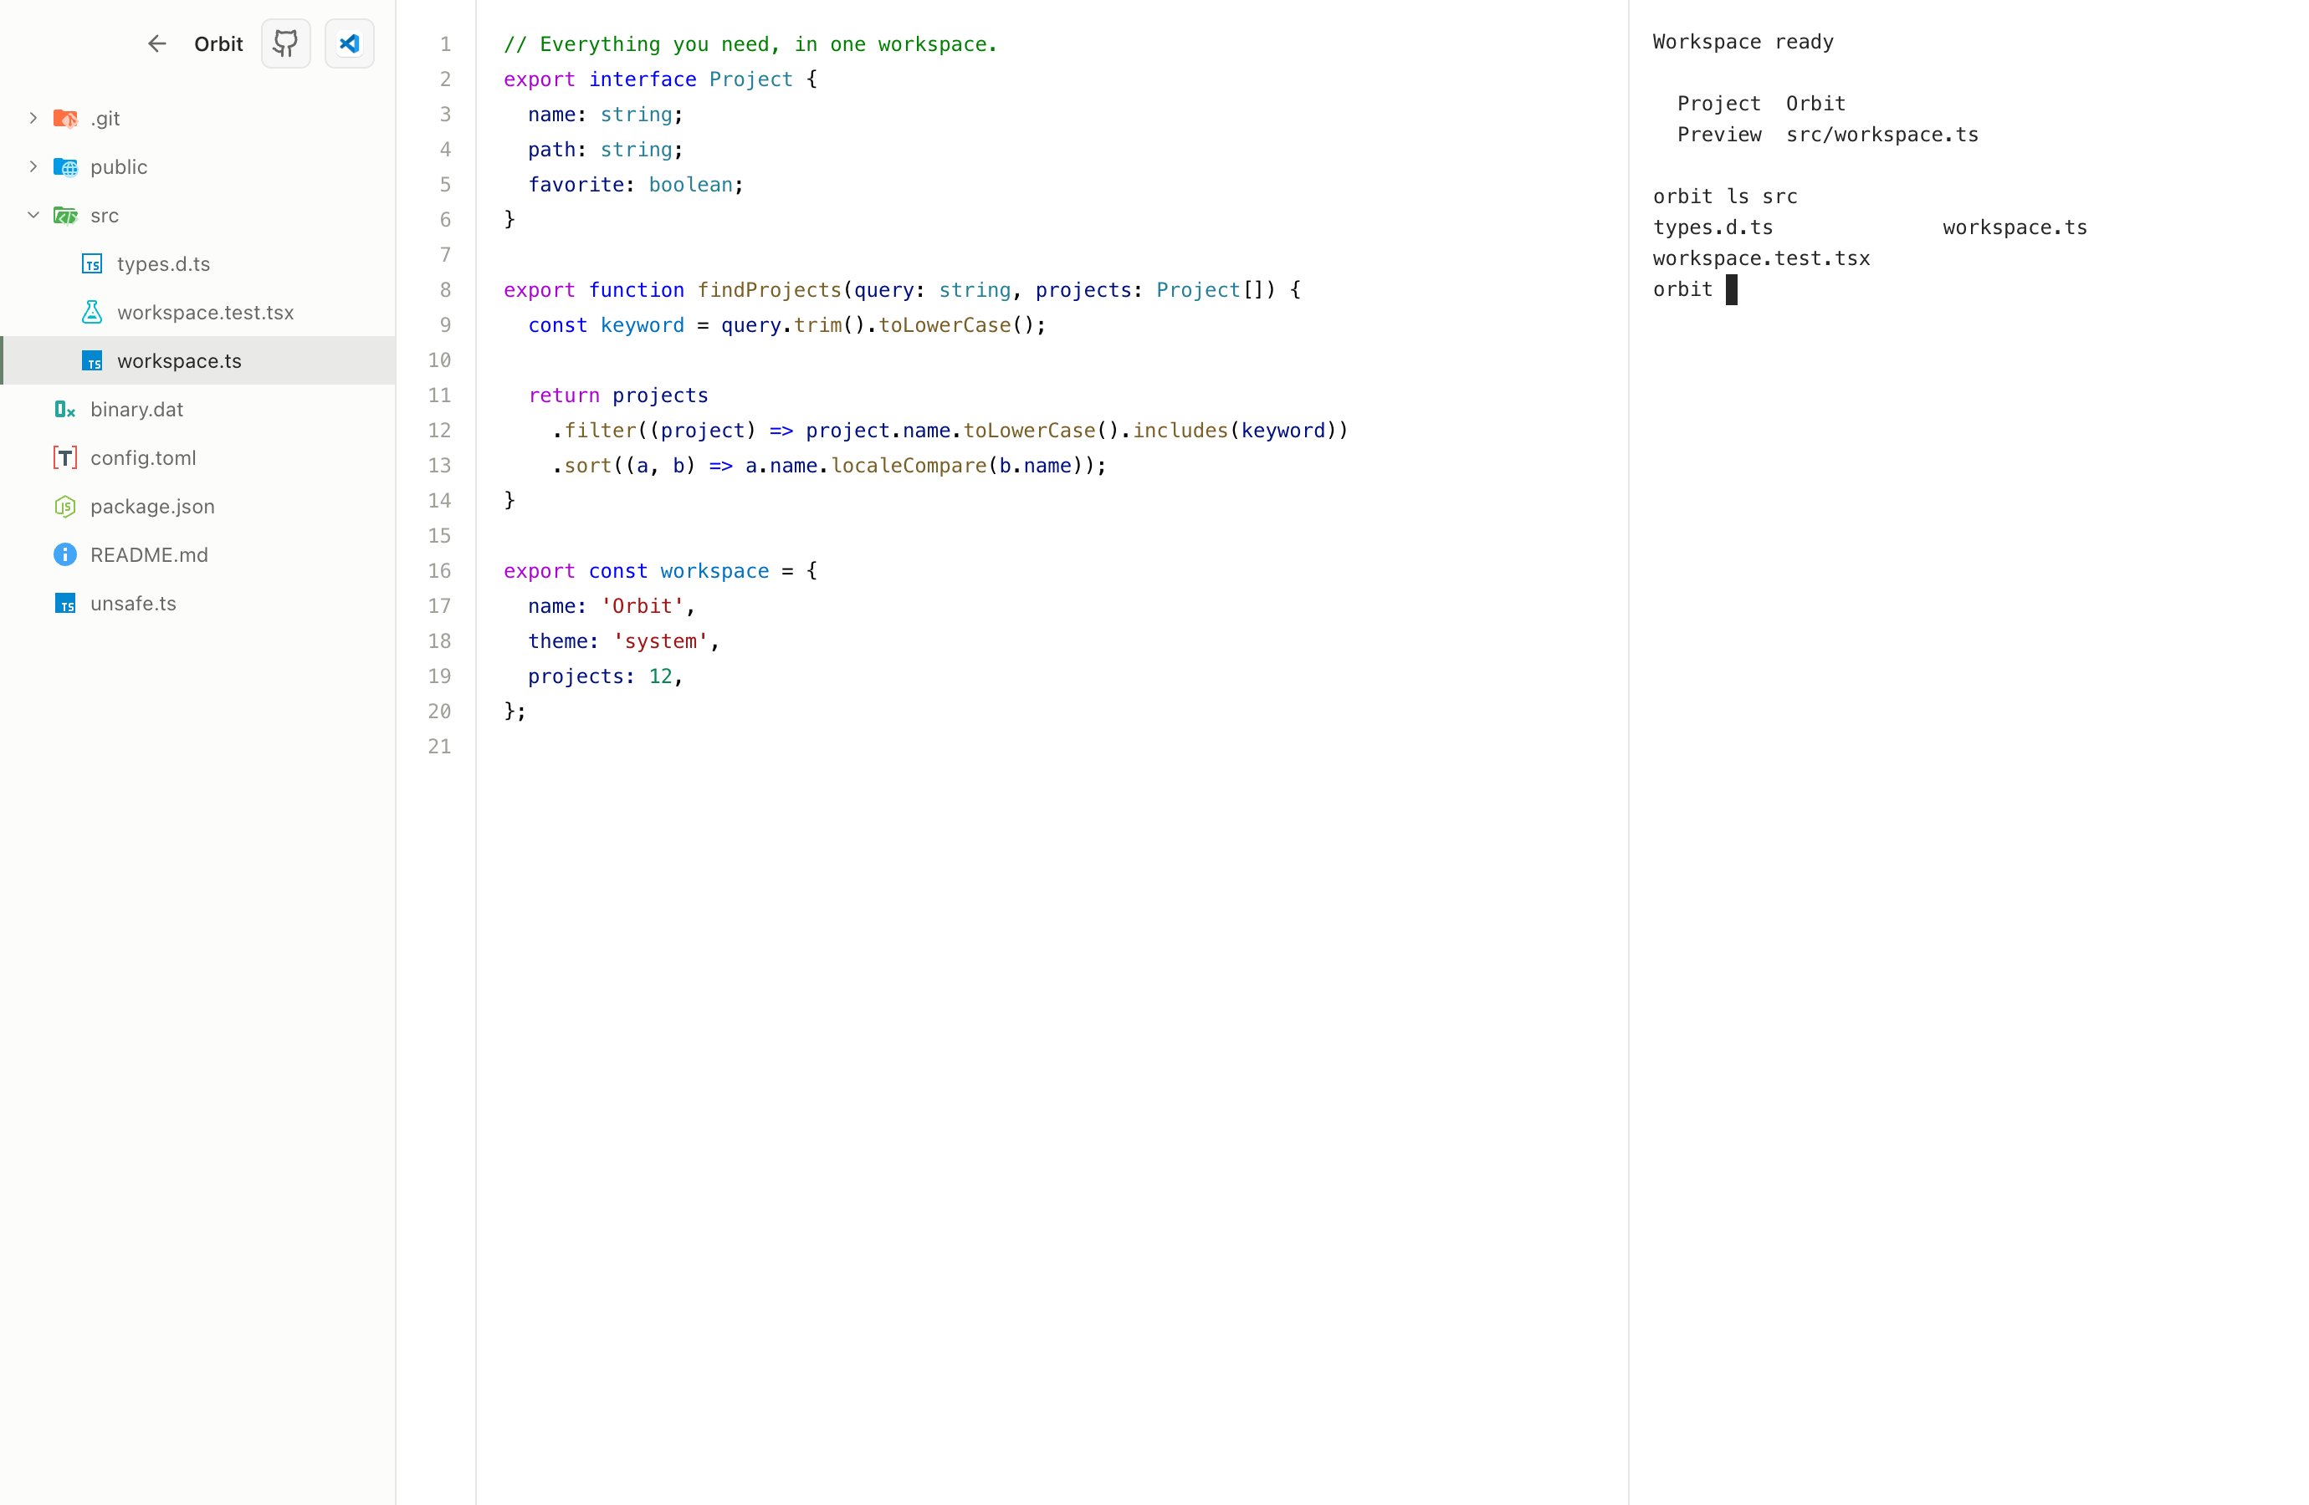This screenshot has width=2309, height=1505.
Task: Click the flask icon for workspace.test.tsx
Action: click(92, 312)
